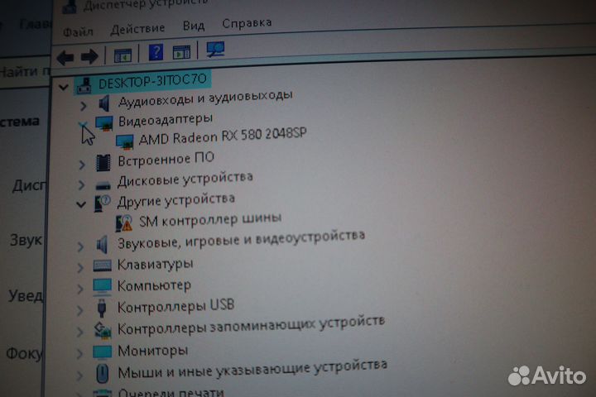Select the Видеоадаптеры label
The height and width of the screenshot is (397, 596).
pyautogui.click(x=166, y=120)
